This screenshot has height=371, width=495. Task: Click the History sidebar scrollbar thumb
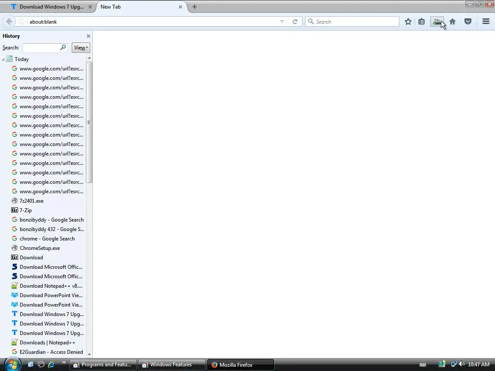point(89,122)
